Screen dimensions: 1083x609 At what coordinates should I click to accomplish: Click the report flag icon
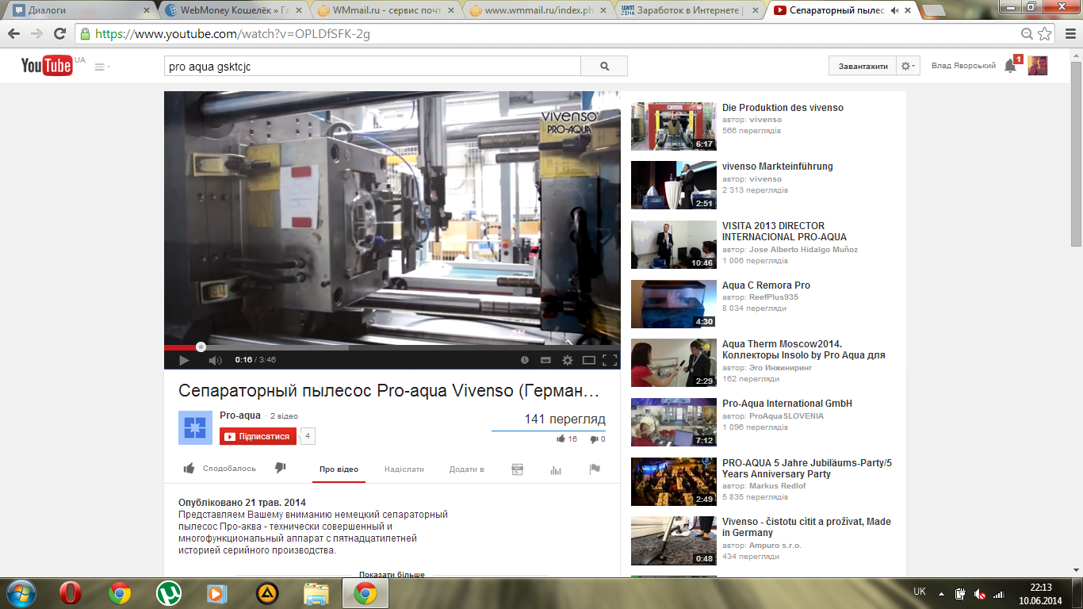(x=595, y=469)
